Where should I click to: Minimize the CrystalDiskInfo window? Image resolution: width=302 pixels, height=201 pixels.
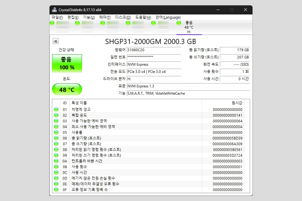218,10
